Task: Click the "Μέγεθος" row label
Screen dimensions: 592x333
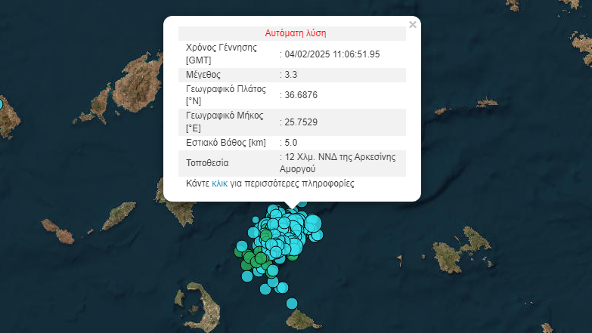Action: [x=203, y=75]
